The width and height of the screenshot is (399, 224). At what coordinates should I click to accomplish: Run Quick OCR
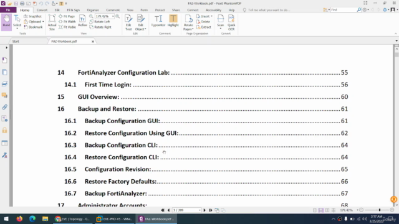231,22
